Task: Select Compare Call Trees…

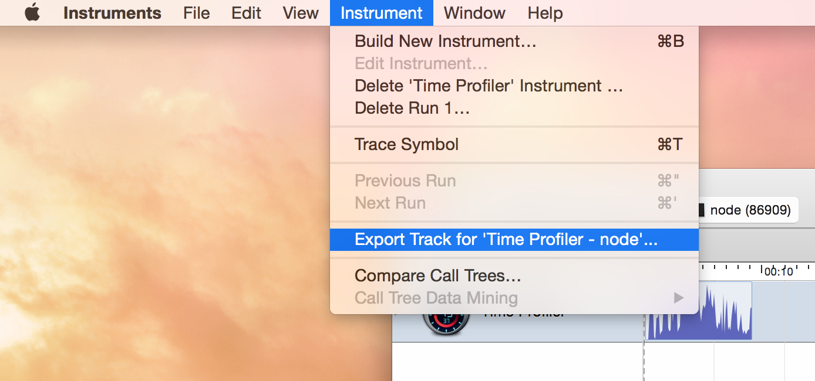Action: pos(437,275)
